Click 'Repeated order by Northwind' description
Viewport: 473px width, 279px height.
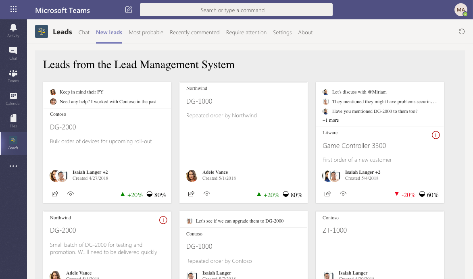[221, 115]
